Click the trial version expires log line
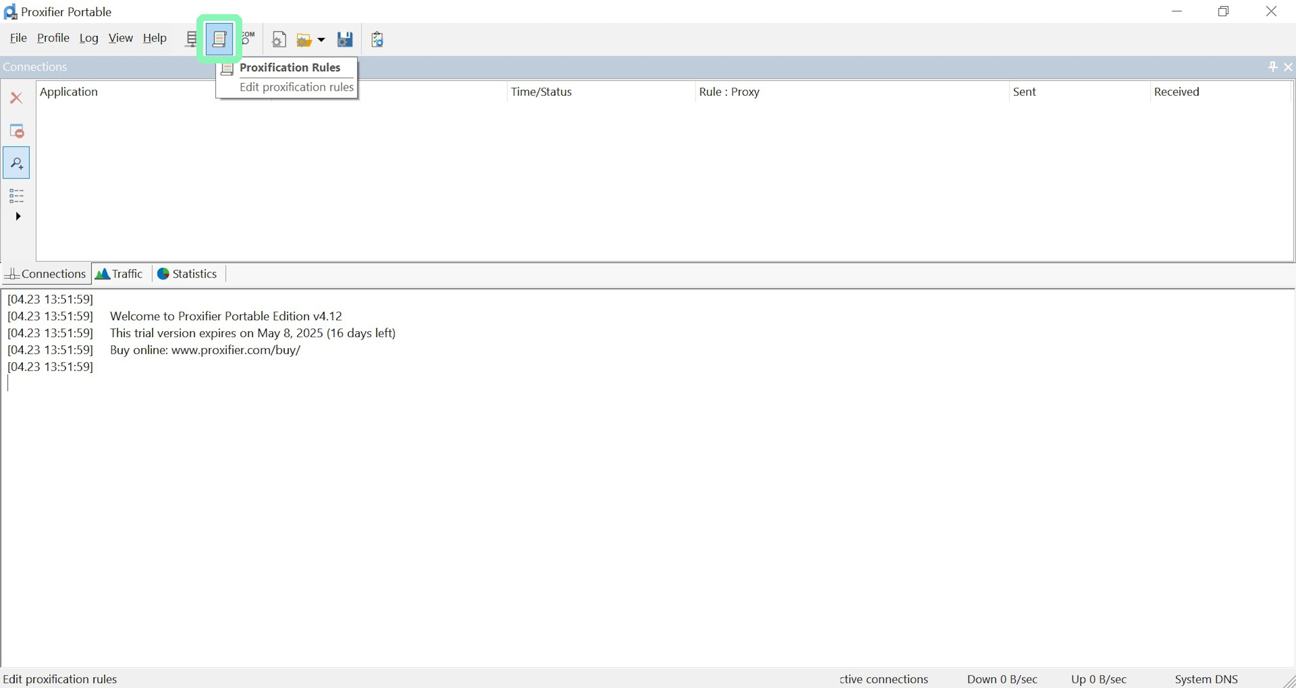 [252, 333]
